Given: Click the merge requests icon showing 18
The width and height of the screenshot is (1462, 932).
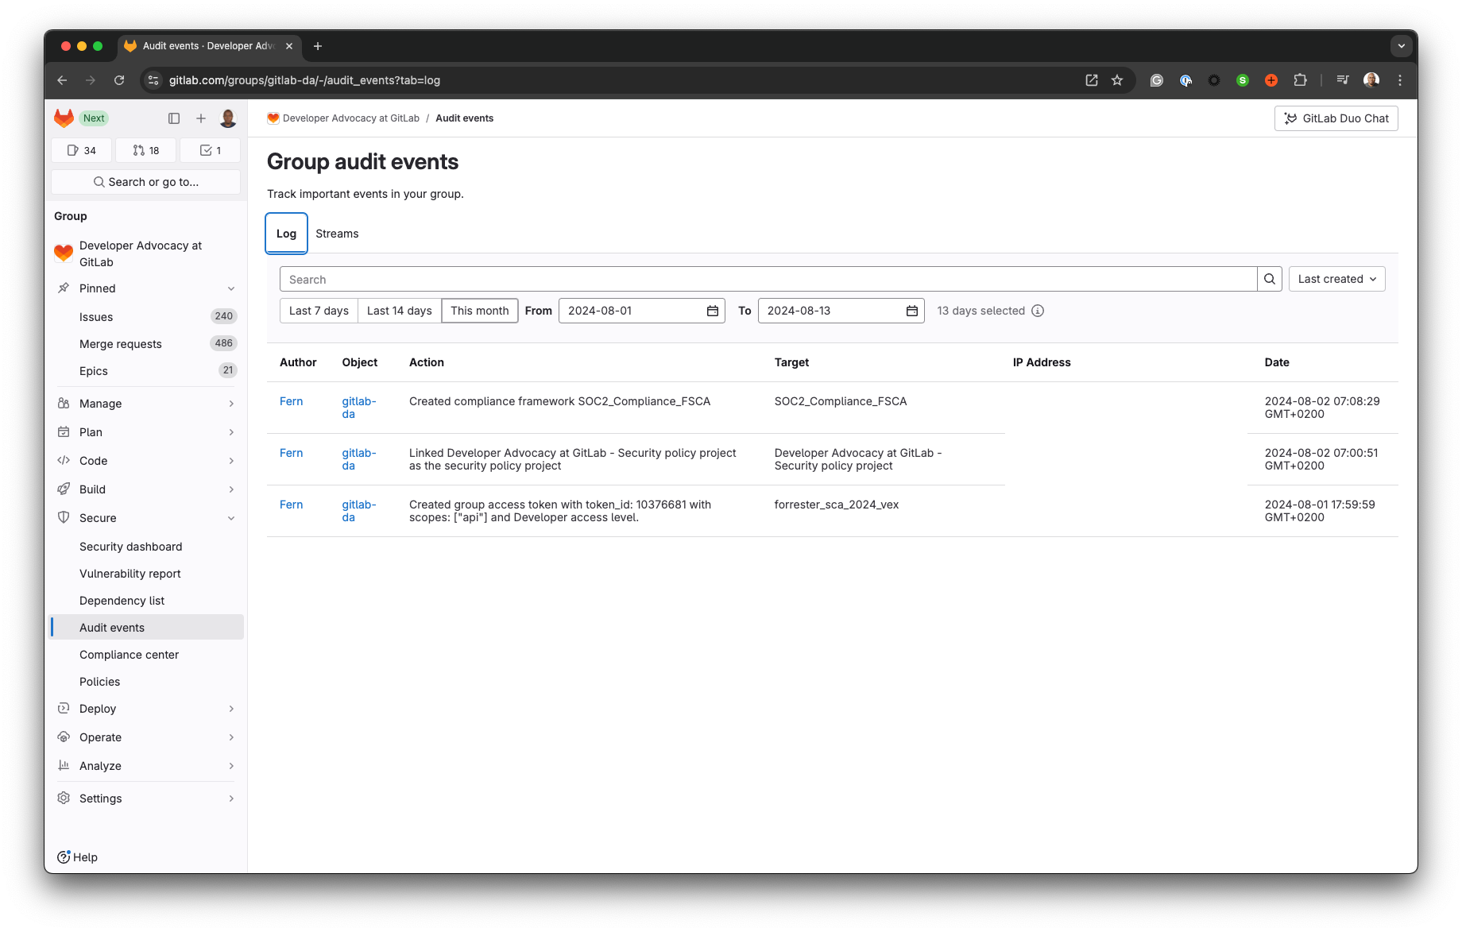Looking at the screenshot, I should point(145,150).
